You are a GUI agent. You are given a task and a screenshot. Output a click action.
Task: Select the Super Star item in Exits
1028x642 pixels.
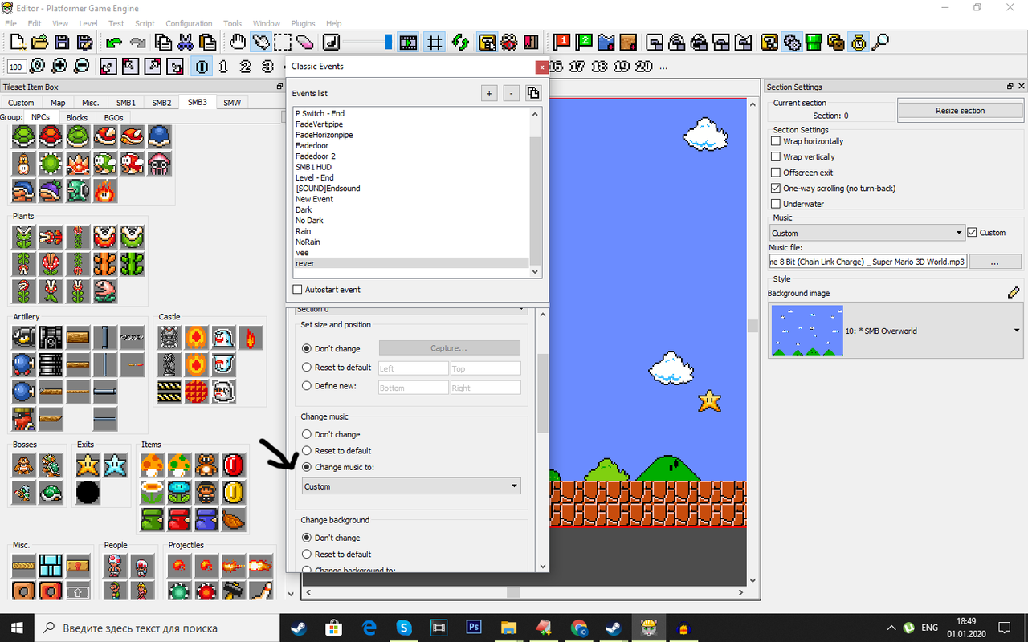coord(88,465)
